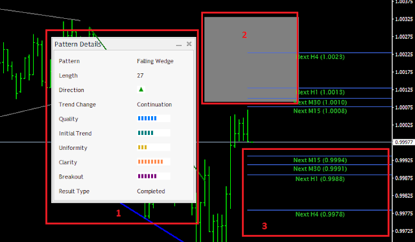Select the Next M15 (0.9994) level label

(320, 160)
